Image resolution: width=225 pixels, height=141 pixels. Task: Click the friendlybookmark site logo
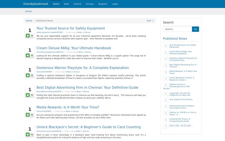[x=36, y=4]
